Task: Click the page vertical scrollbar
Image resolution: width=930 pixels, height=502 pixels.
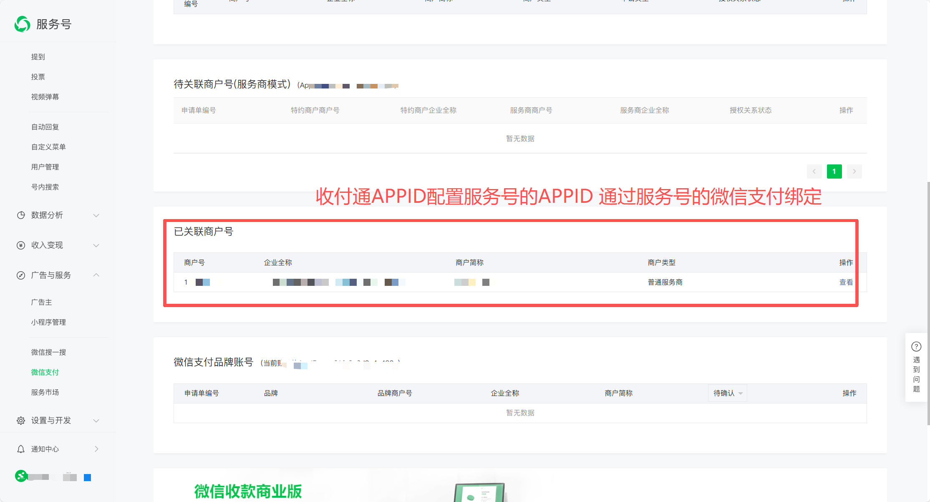Action: (x=928, y=303)
